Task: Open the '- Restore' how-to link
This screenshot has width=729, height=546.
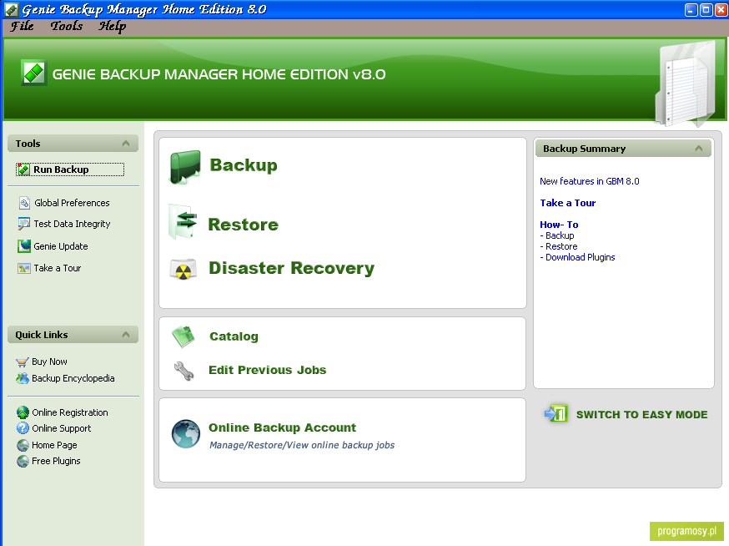Action: pyautogui.click(x=559, y=246)
